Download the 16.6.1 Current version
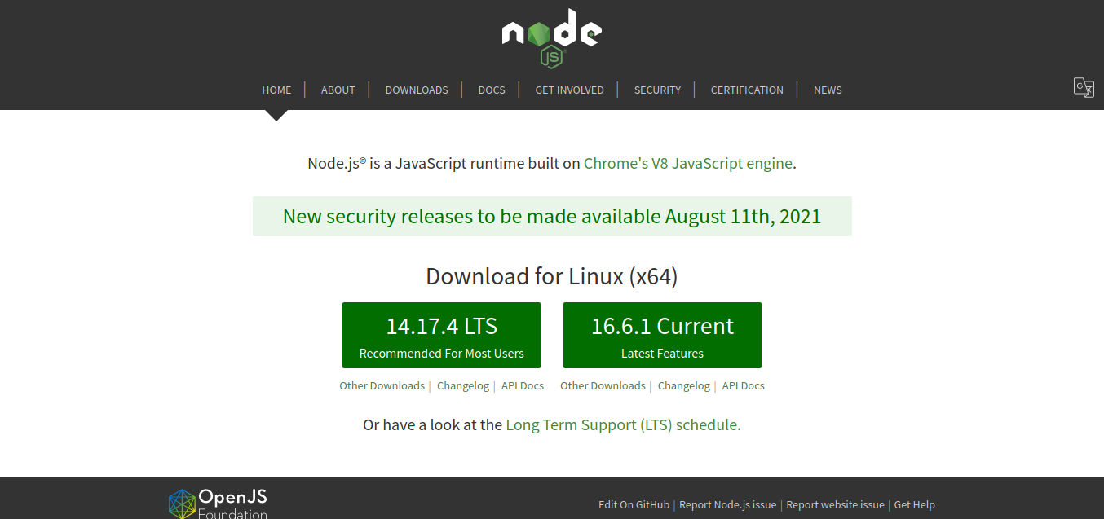The width and height of the screenshot is (1104, 519). pyautogui.click(x=662, y=335)
